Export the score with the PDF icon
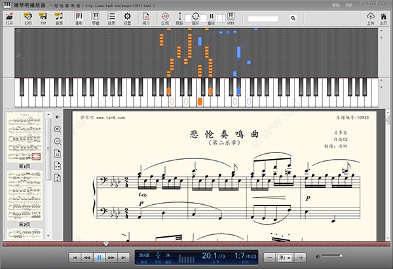Screen dimensions: 393x269 point(43,16)
